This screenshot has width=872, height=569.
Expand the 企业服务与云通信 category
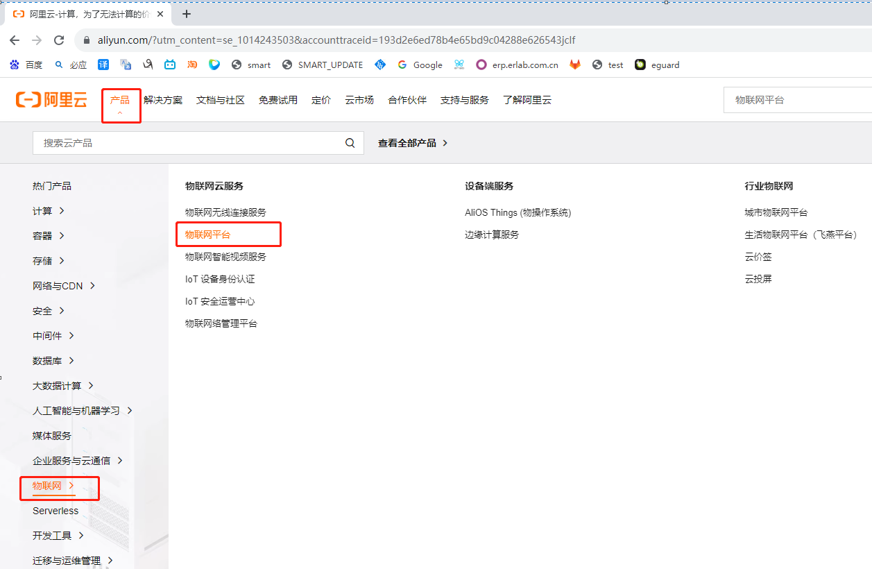coord(78,461)
